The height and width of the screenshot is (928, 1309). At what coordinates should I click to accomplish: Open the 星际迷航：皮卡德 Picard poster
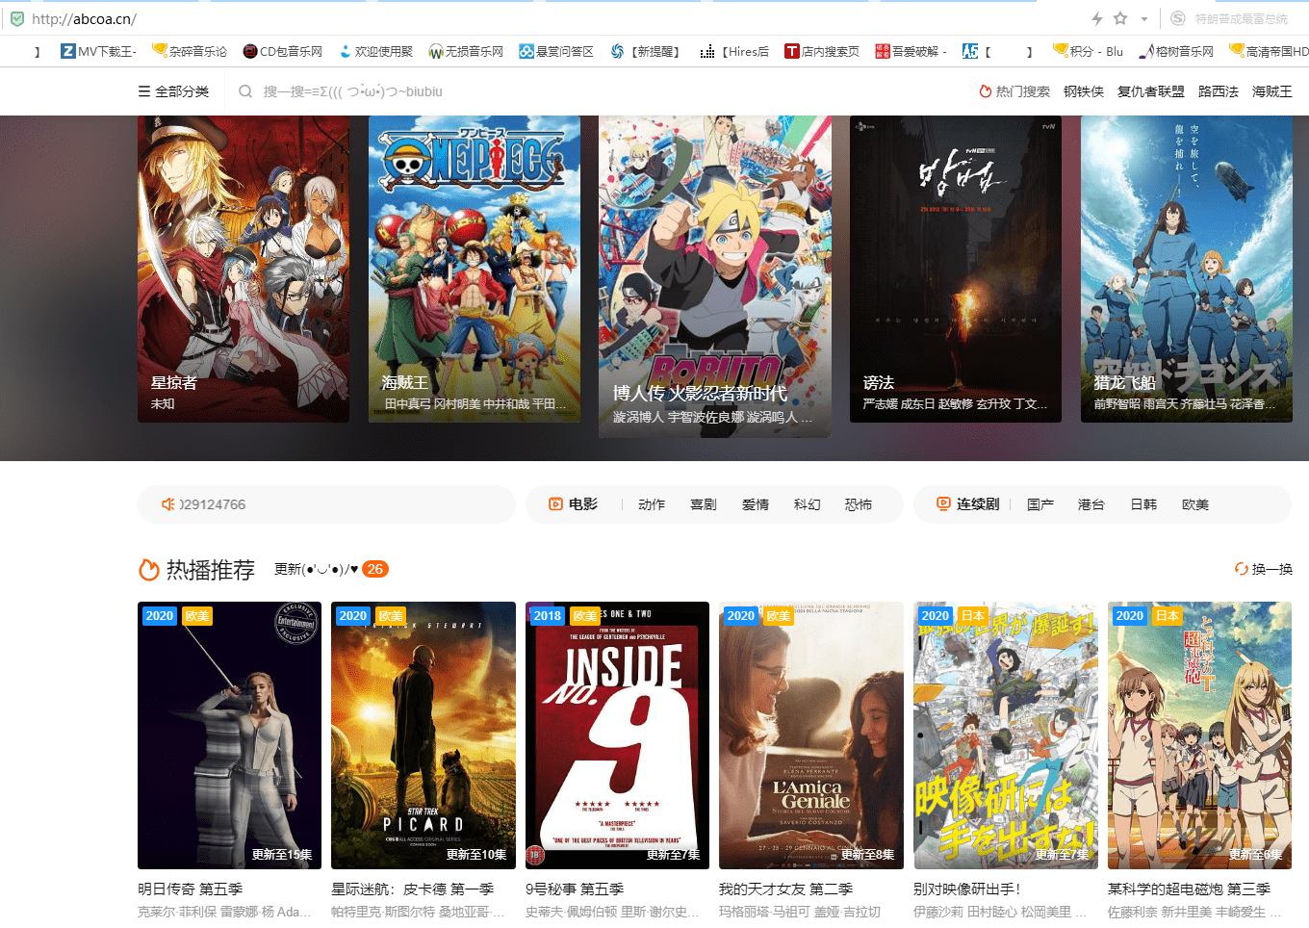pyautogui.click(x=423, y=735)
